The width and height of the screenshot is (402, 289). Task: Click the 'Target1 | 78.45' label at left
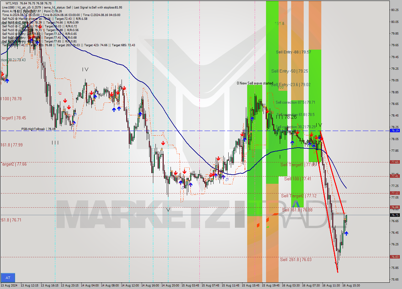coord(13,118)
